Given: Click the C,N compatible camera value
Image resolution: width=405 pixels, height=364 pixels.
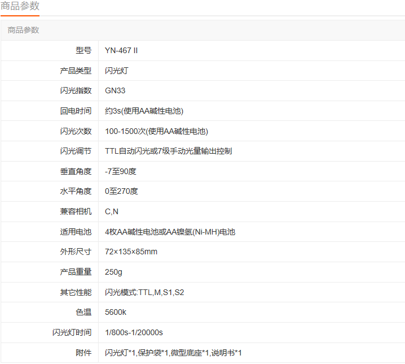Looking at the screenshot, I should pos(112,211).
